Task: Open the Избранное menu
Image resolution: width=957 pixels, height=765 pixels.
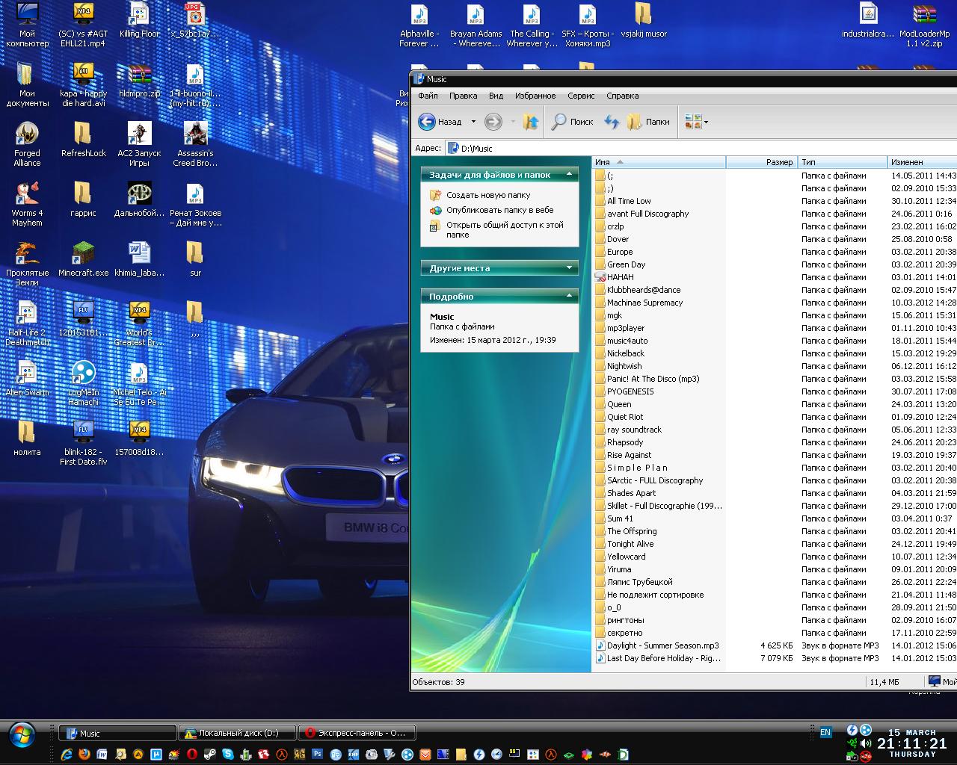Action: (x=535, y=96)
